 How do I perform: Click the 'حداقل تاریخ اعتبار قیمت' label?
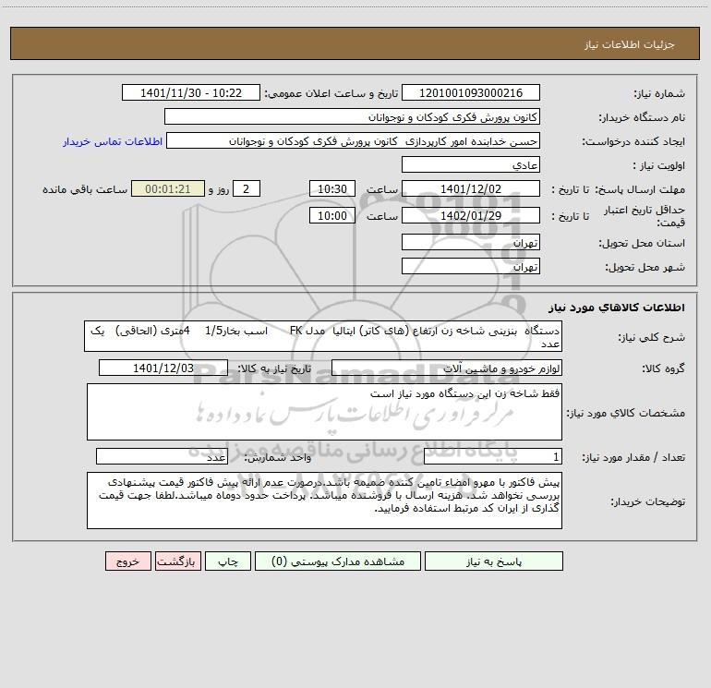pos(645,216)
